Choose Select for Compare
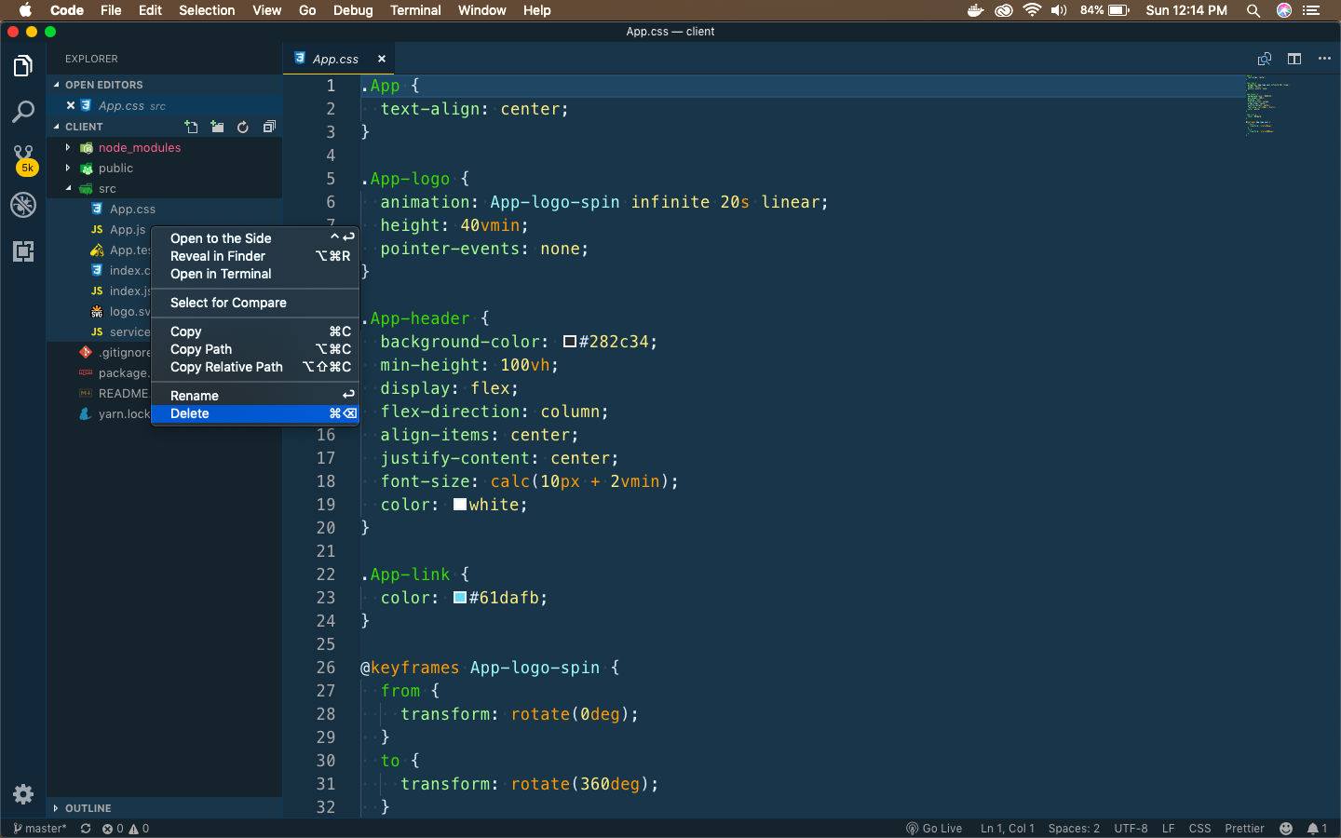 [x=255, y=303]
